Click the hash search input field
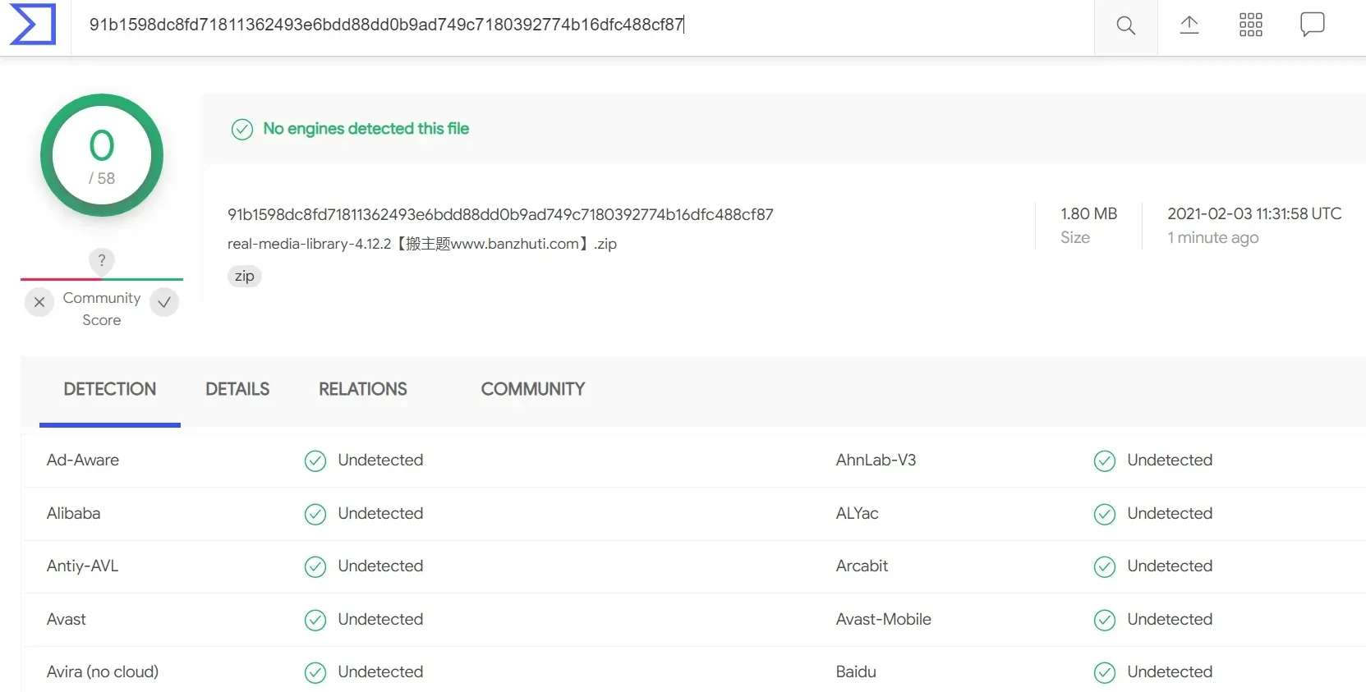Screen dimensions: 1366x692 coord(582,25)
